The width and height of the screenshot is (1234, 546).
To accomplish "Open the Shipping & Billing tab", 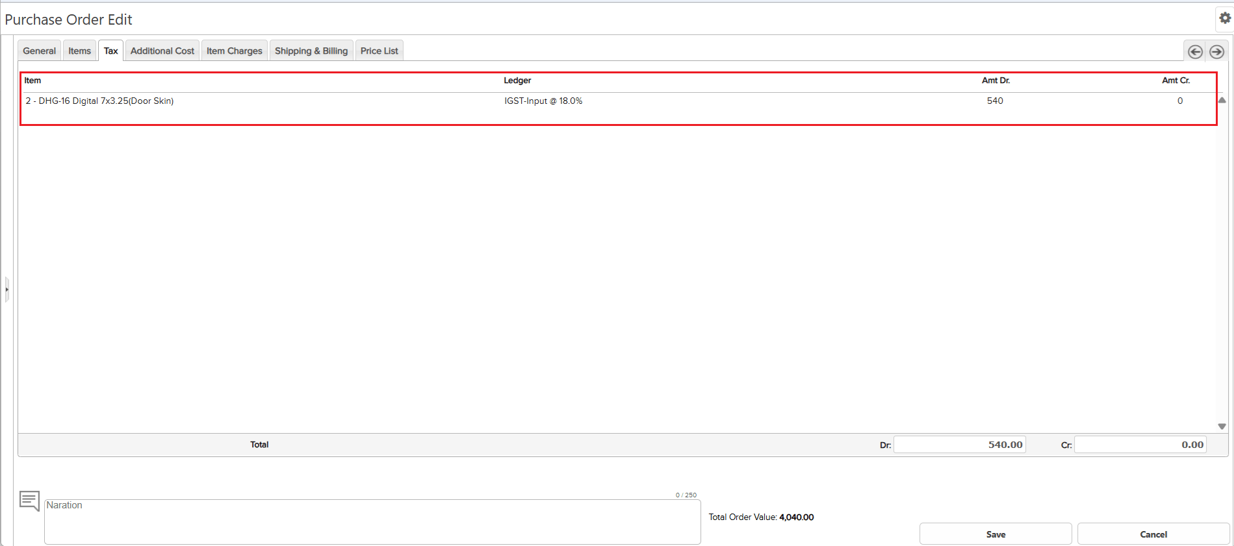I will pyautogui.click(x=311, y=51).
